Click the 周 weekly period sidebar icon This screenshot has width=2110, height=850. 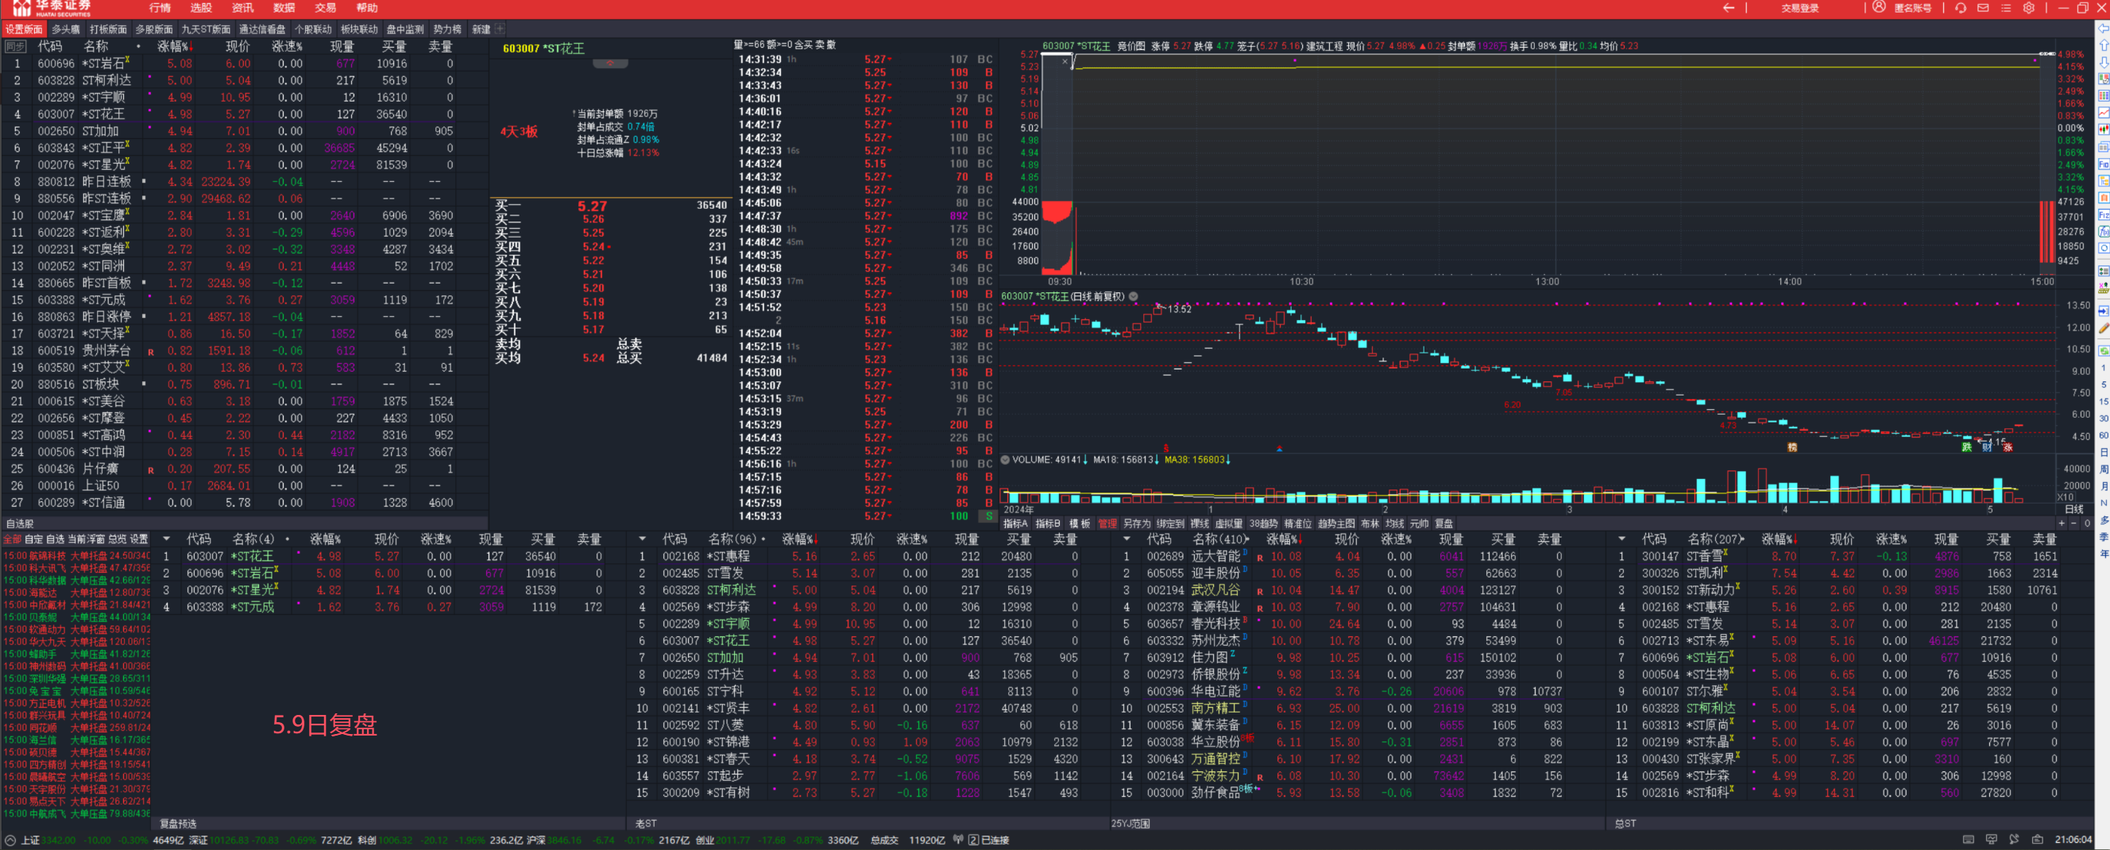pyautogui.click(x=2104, y=469)
